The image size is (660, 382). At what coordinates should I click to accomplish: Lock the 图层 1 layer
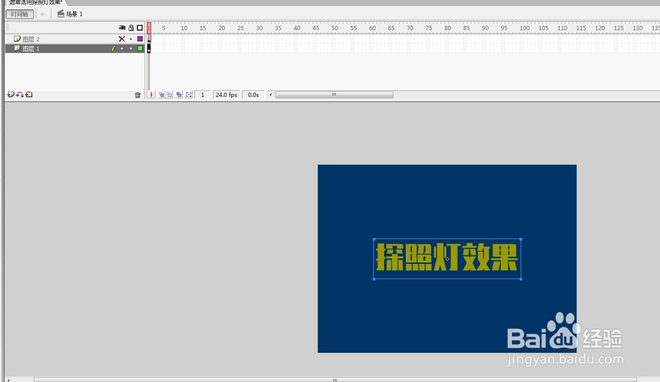pyautogui.click(x=131, y=48)
